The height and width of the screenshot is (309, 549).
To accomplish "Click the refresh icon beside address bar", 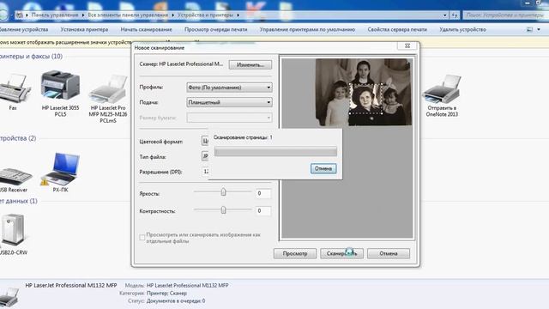I will (455, 15).
